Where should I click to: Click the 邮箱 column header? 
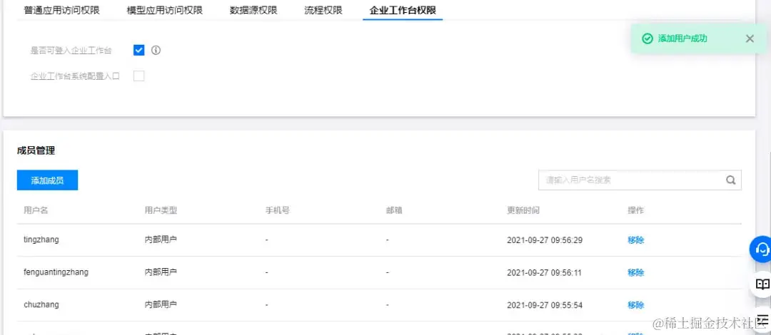point(394,211)
